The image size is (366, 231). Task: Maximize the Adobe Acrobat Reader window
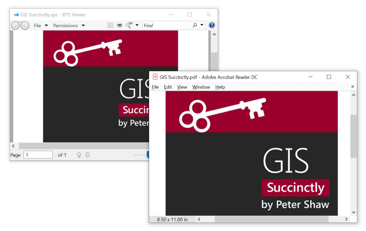tap(329, 77)
